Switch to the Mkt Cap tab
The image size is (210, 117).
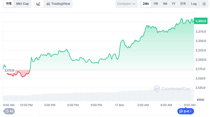point(22,4)
